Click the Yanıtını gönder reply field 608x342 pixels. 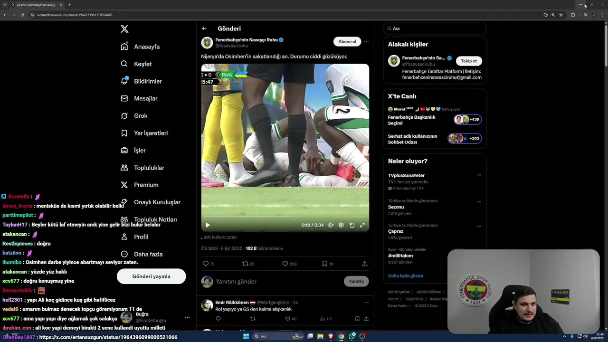point(278,282)
